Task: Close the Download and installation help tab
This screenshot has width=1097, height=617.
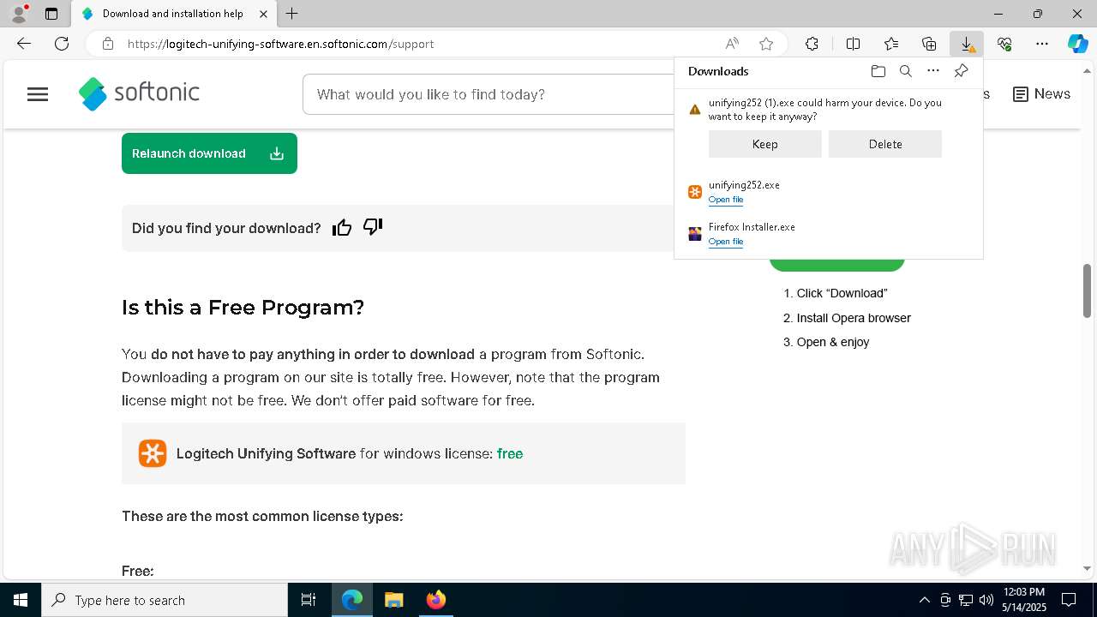Action: (264, 14)
